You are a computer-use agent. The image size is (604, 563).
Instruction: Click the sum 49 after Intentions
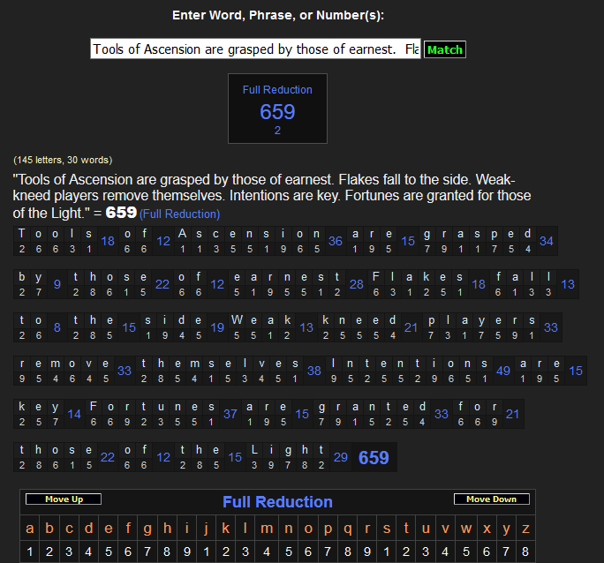(x=503, y=371)
